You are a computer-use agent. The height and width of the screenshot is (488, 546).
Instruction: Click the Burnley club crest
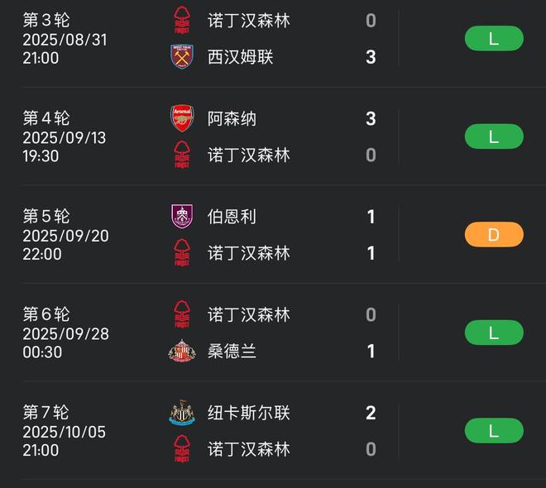coord(182,216)
